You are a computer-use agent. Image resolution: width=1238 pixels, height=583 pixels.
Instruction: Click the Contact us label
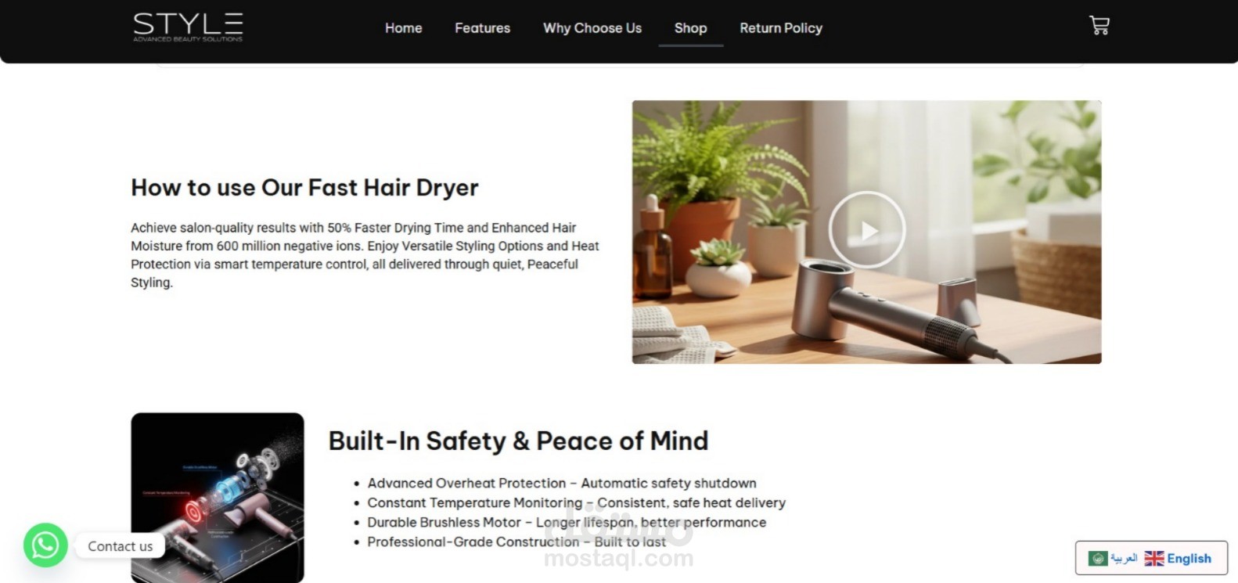(120, 546)
